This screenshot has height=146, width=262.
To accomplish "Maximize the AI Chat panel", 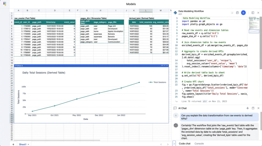I will pos(253,108).
